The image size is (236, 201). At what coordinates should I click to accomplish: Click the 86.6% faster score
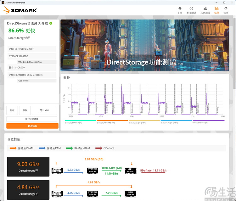click(22, 31)
